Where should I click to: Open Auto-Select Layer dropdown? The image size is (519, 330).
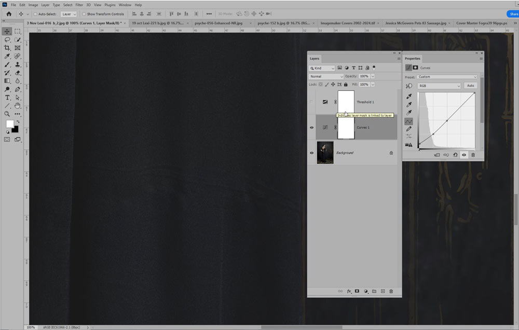[69, 14]
